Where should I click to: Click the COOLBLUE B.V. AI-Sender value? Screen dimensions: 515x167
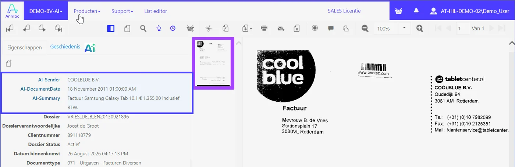pyautogui.click(x=84, y=80)
